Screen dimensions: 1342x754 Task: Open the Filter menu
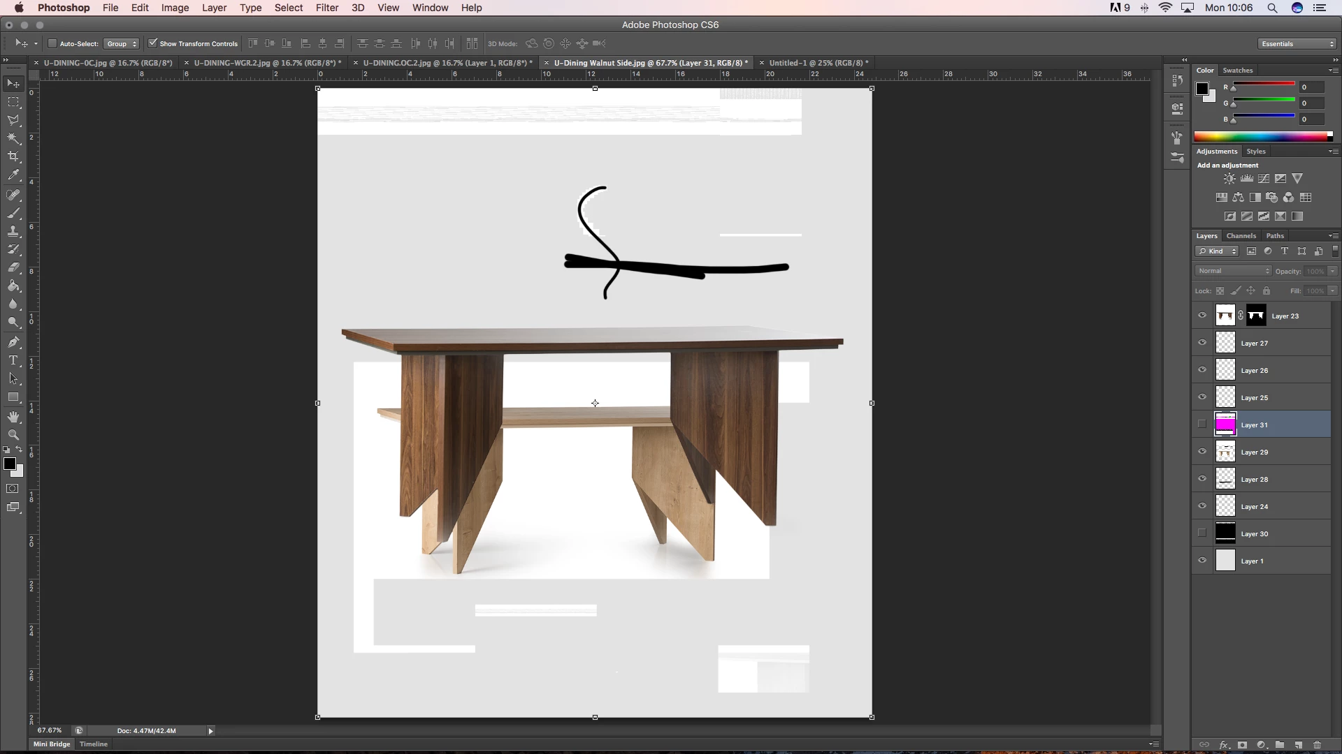click(x=326, y=8)
